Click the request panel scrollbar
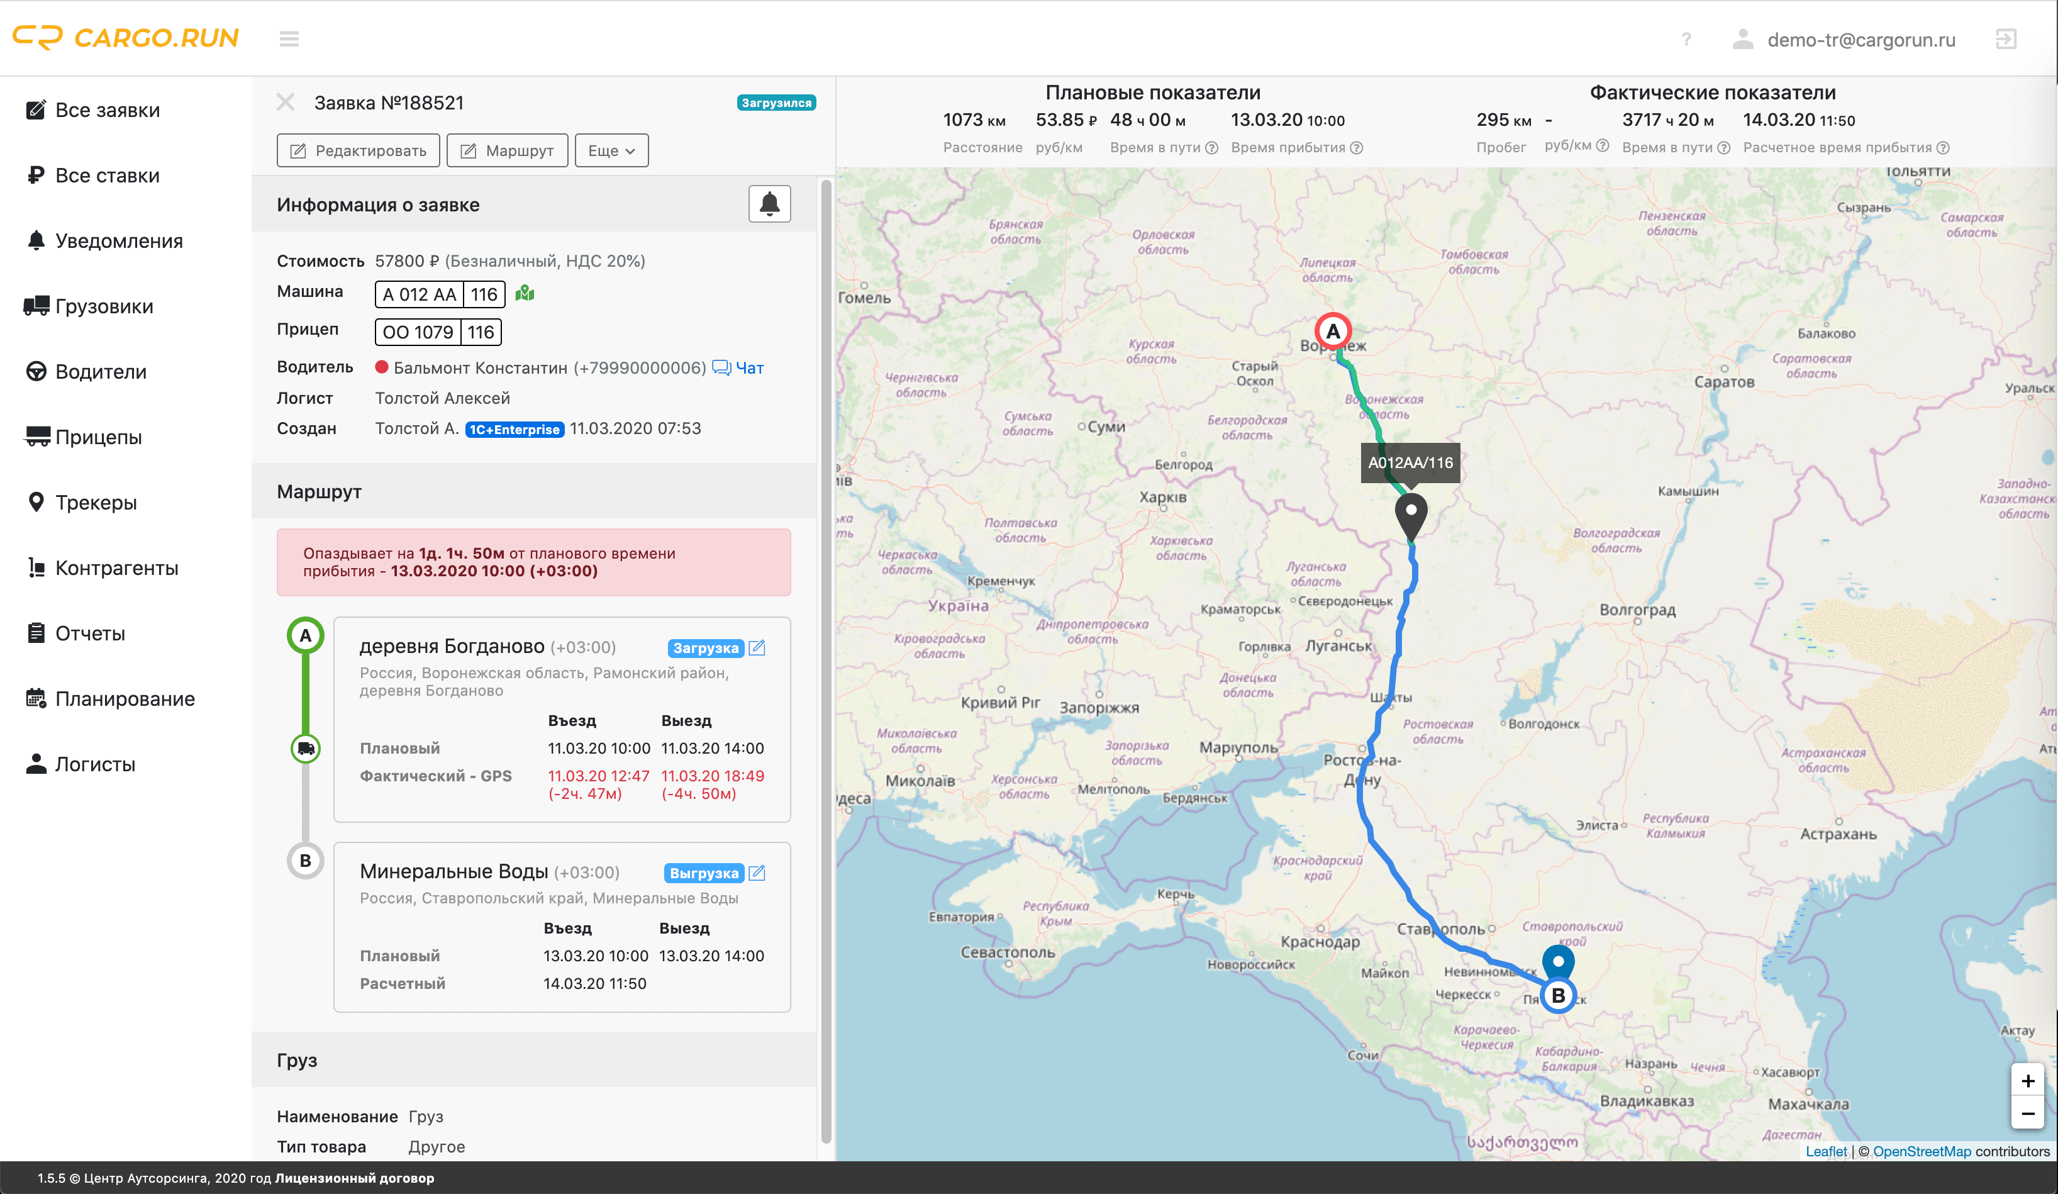 [825, 654]
